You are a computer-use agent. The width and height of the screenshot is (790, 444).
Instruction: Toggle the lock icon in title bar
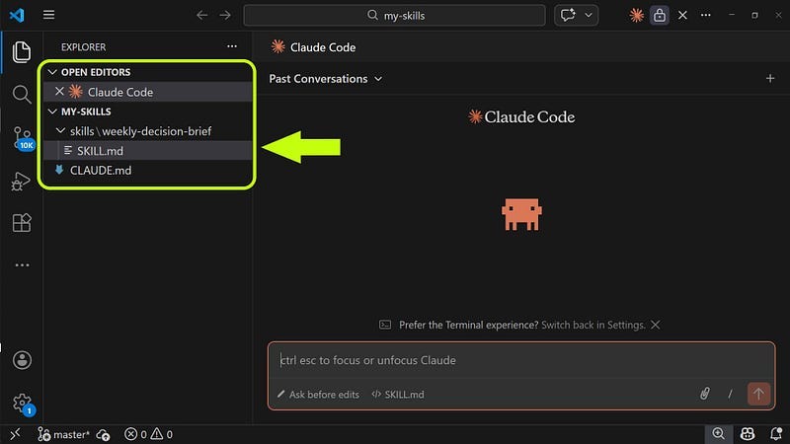click(660, 16)
